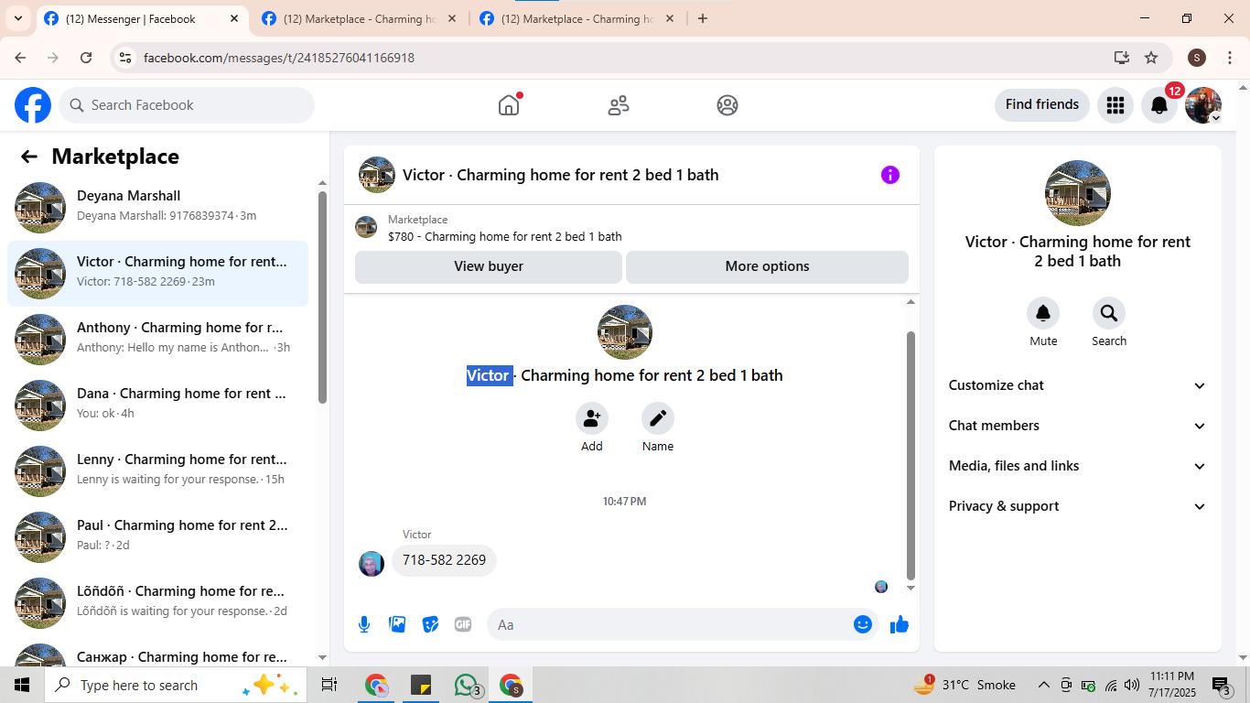Send a thumbs-up like
1250x703 pixels.
(900, 624)
